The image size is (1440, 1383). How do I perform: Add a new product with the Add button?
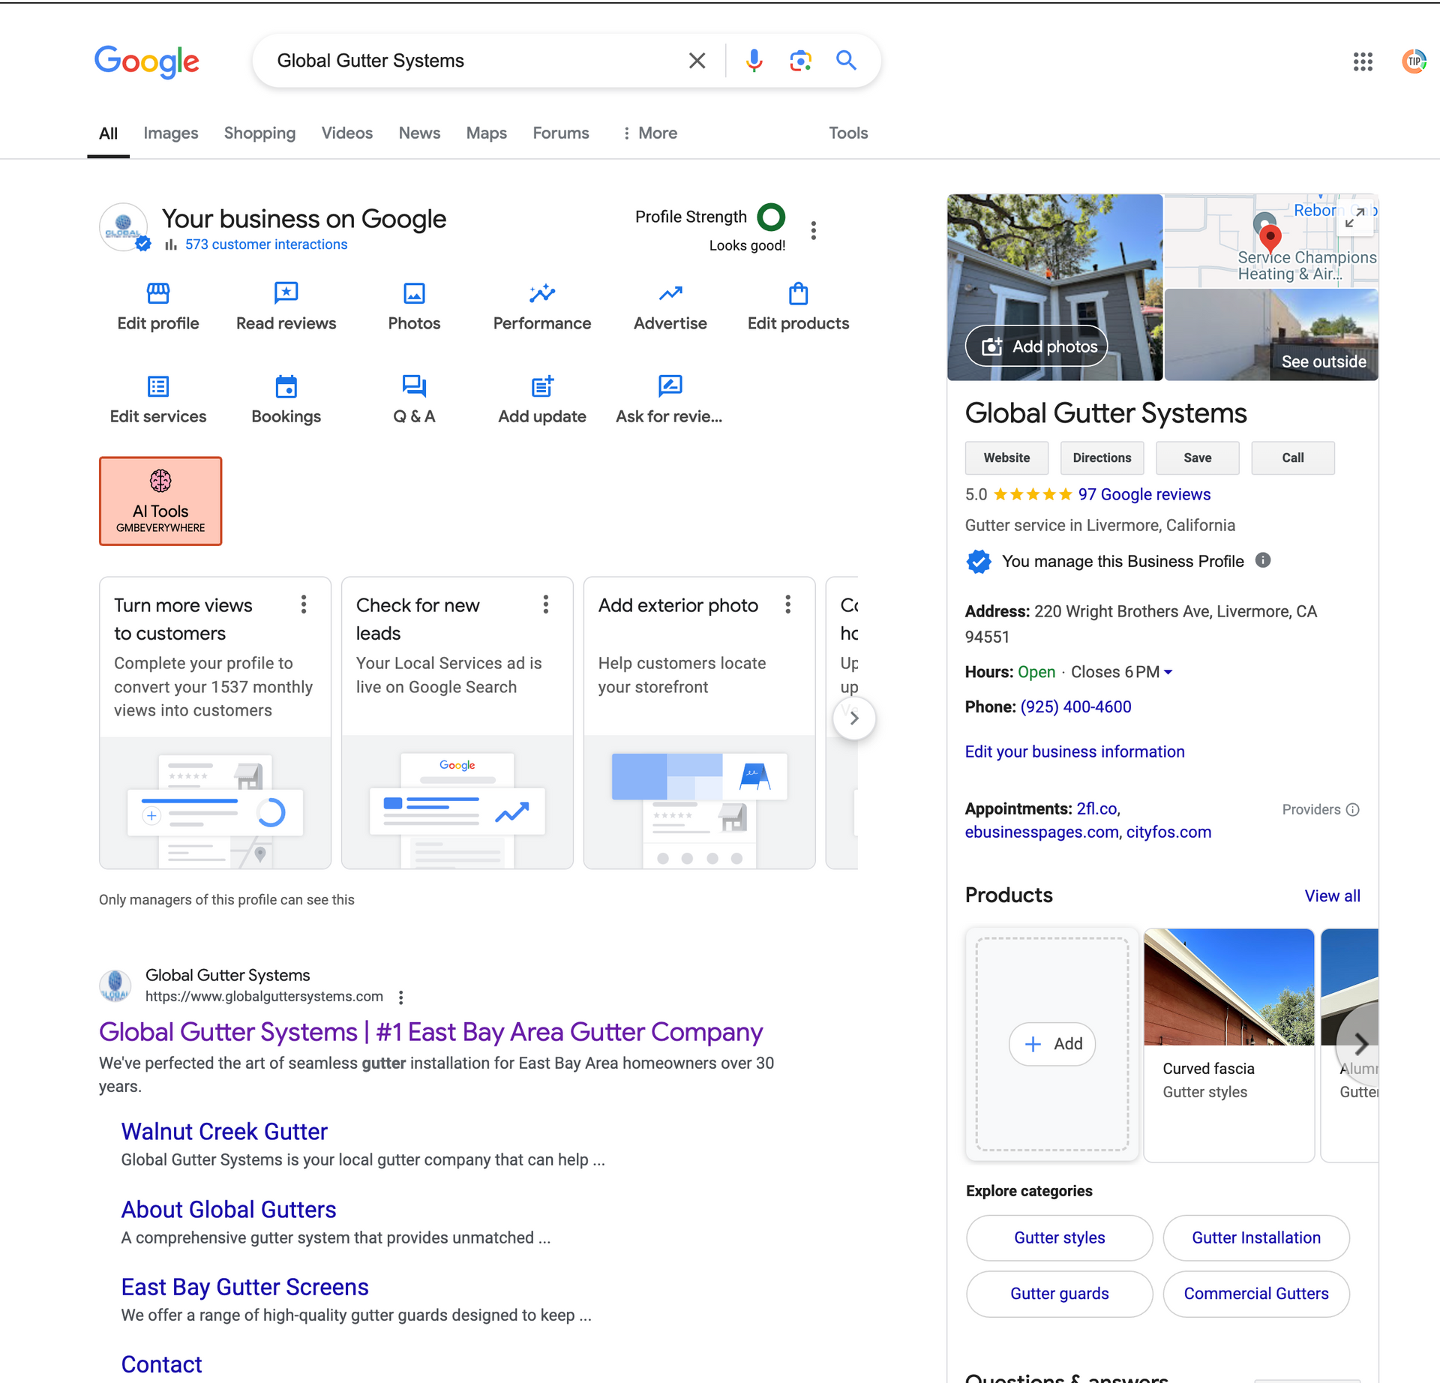coord(1052,1044)
